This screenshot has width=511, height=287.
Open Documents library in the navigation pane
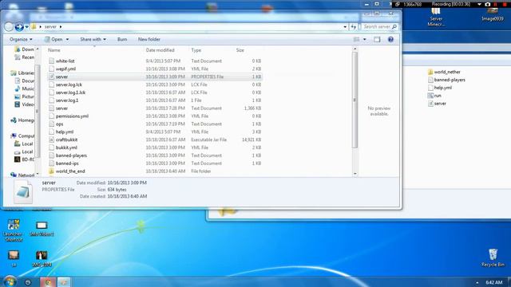tap(25, 81)
